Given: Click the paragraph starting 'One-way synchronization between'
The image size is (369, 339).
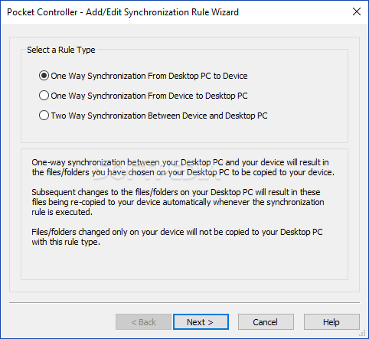Looking at the screenshot, I should [183, 168].
